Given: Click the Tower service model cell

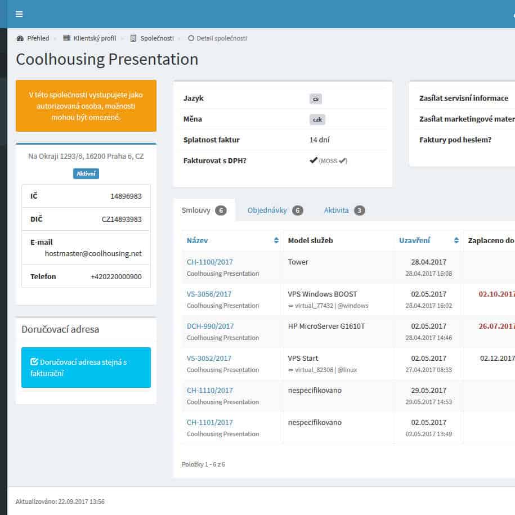Looking at the screenshot, I should coord(298,262).
